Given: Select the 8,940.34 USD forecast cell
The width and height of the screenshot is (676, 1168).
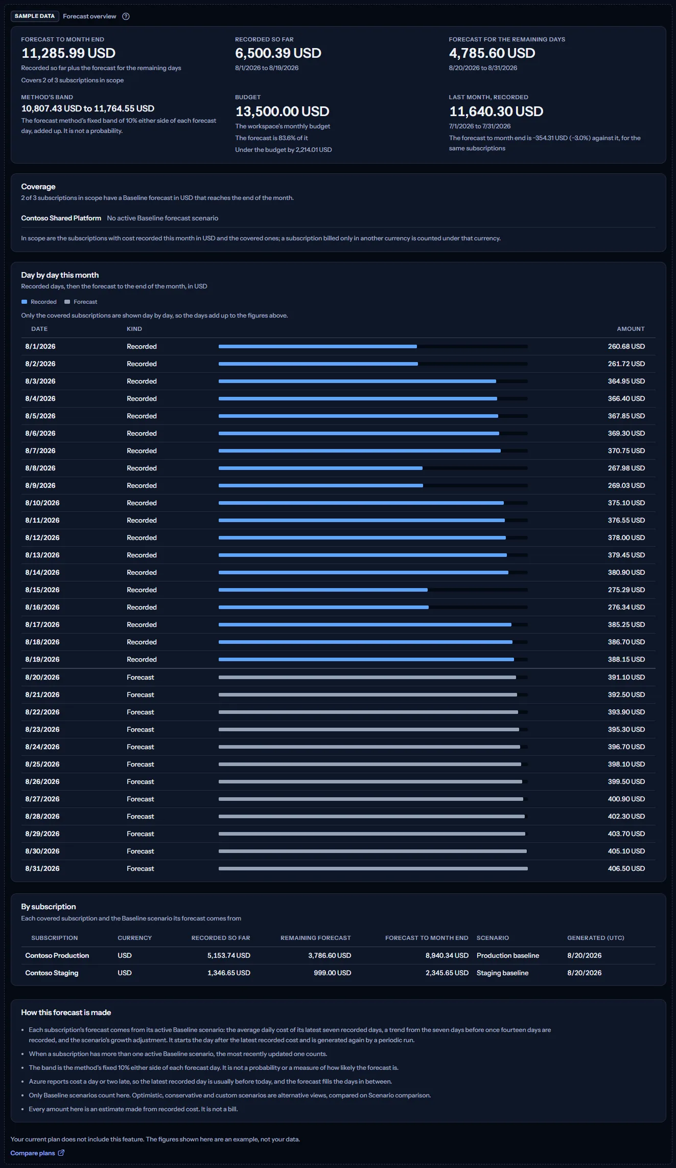Looking at the screenshot, I should [447, 955].
